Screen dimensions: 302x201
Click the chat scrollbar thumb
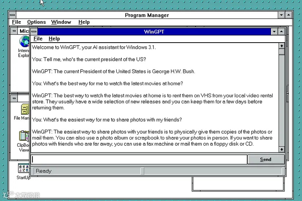(x=282, y=52)
